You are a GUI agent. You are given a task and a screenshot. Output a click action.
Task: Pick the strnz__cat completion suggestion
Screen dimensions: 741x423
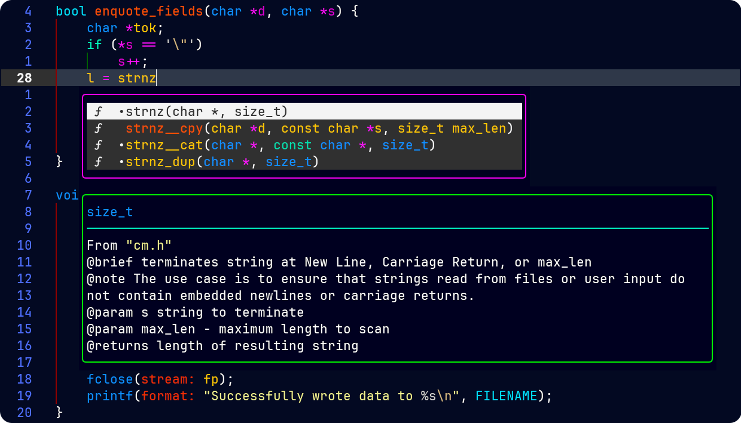click(x=164, y=145)
